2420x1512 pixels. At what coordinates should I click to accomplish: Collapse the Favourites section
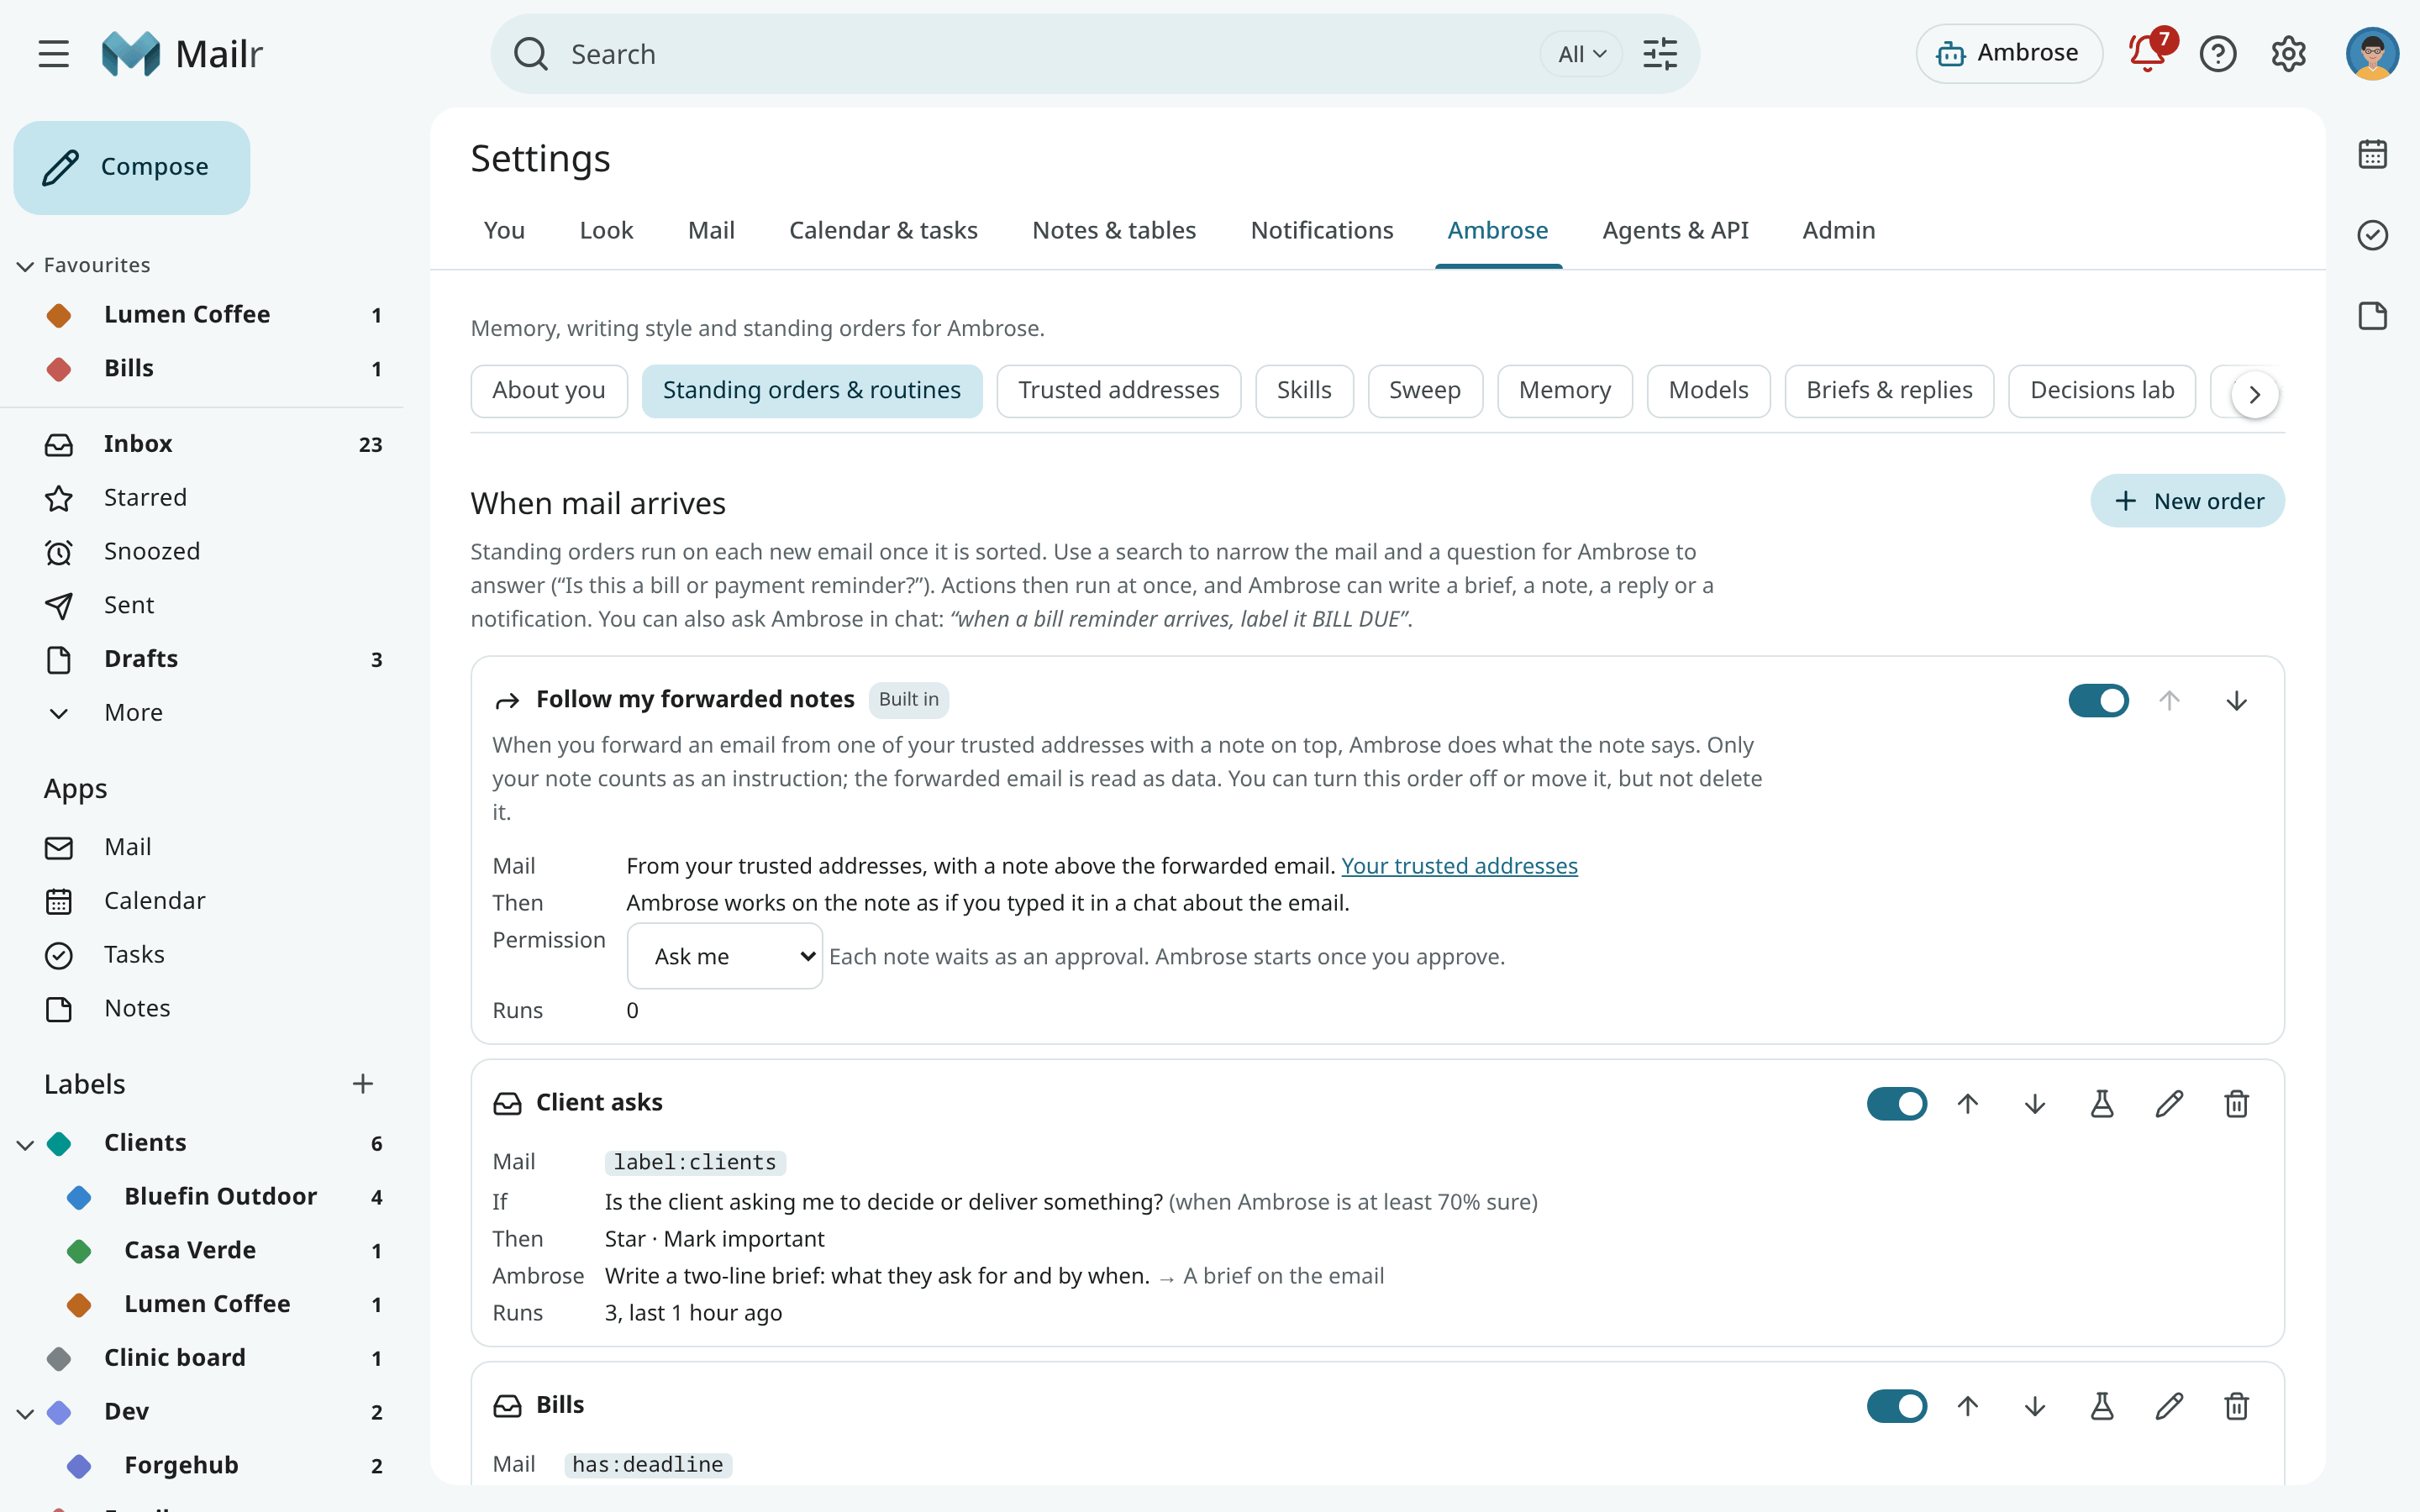26,266
